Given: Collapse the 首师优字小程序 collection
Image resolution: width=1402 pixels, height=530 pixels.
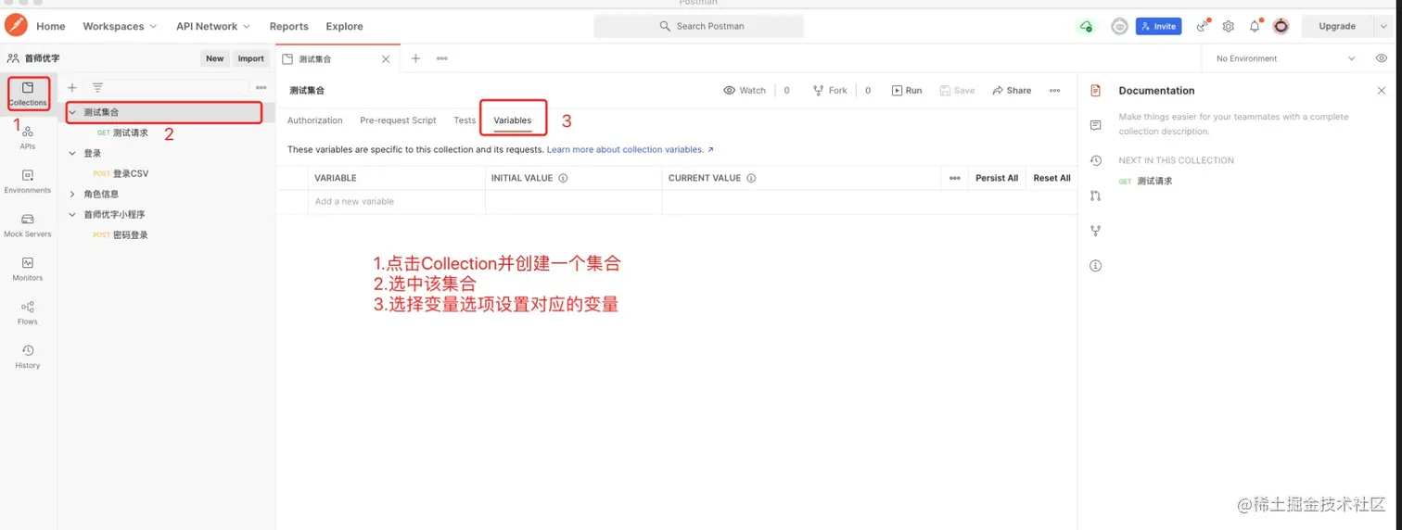Looking at the screenshot, I should [72, 214].
